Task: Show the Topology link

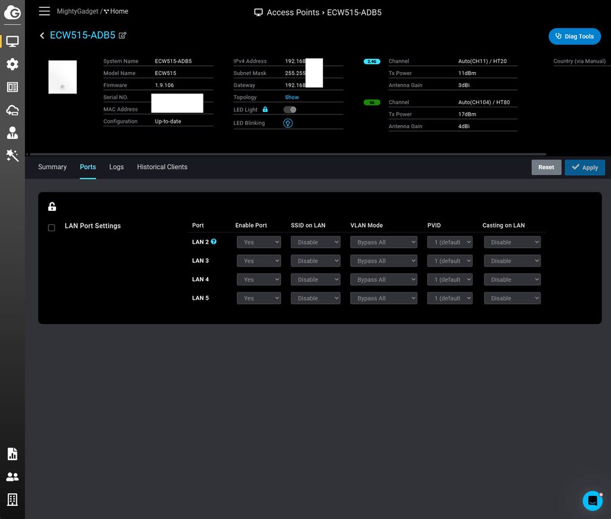Action: (x=292, y=97)
